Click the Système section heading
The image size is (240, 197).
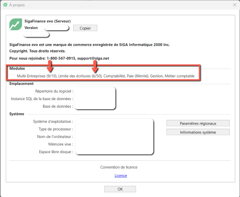click(x=17, y=114)
